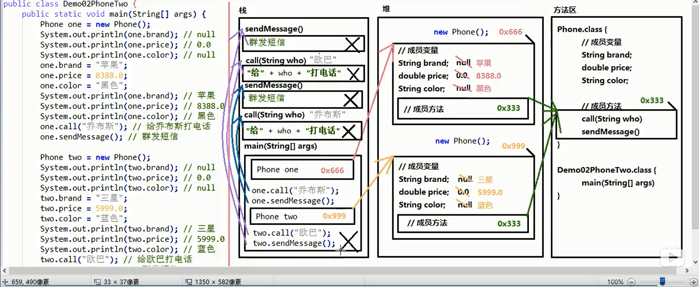Click 'sendMessage()' in the method area box
This screenshot has width=699, height=287.
point(610,132)
